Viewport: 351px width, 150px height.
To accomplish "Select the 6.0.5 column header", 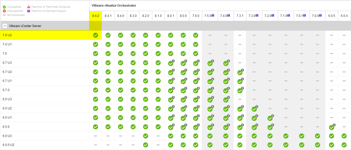I will [x=332, y=16].
